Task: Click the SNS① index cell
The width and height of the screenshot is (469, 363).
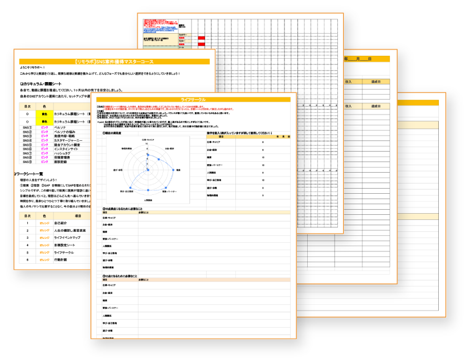Action: [x=27, y=128]
